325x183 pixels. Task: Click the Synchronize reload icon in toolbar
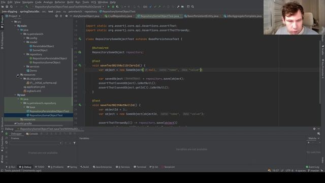point(11,7)
